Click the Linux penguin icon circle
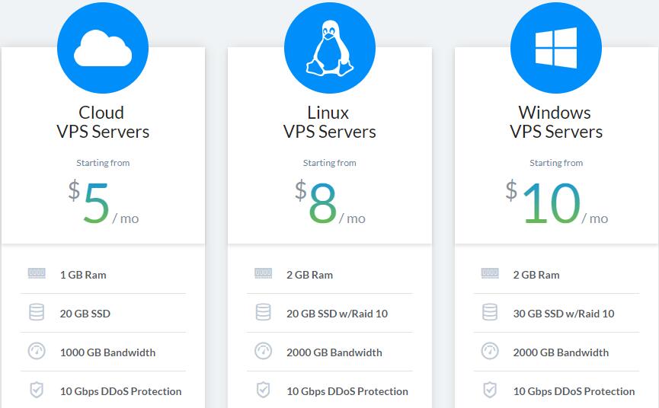Viewport: 659px width, 408px height. 329,48
